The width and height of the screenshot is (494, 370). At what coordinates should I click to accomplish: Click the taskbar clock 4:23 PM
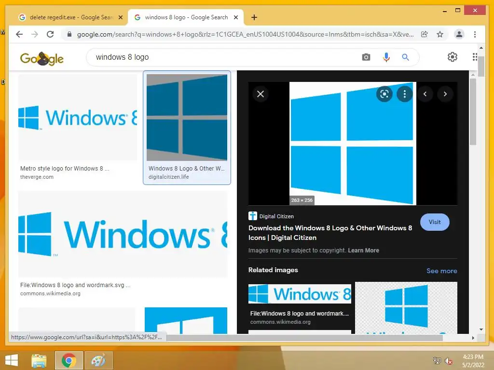(x=473, y=357)
